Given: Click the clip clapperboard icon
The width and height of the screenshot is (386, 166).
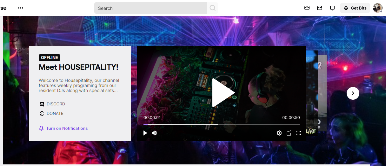Looking at the screenshot, I should [289, 133].
